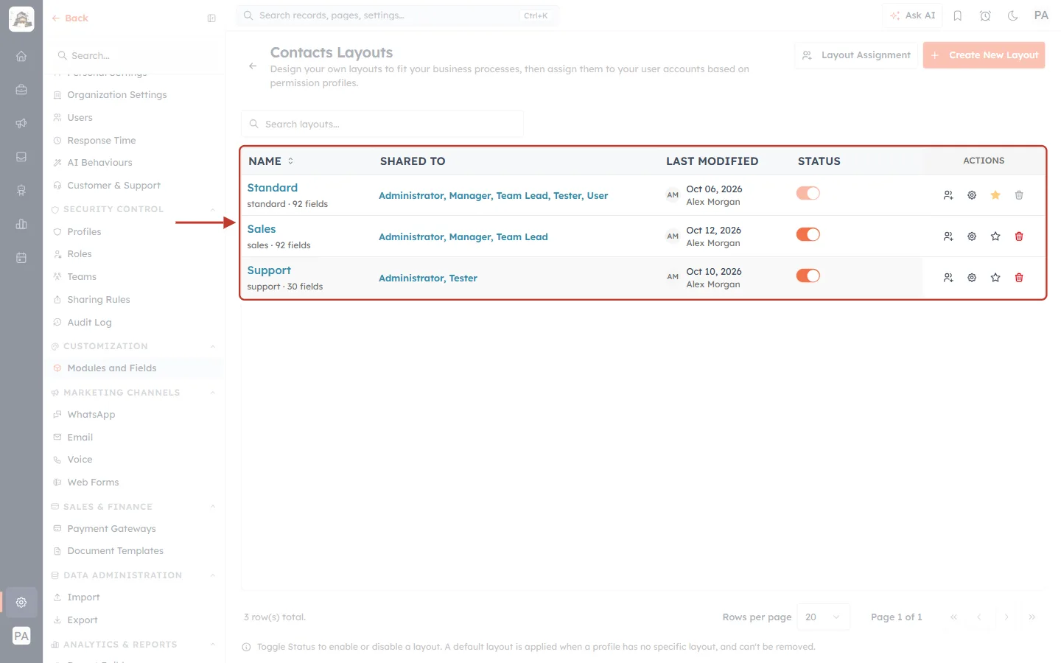Click the Ask AI button
The height and width of the screenshot is (663, 1061).
(x=913, y=15)
